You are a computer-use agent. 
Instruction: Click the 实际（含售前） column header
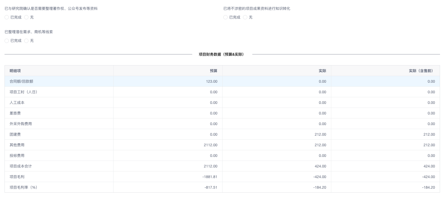pyautogui.click(x=422, y=71)
